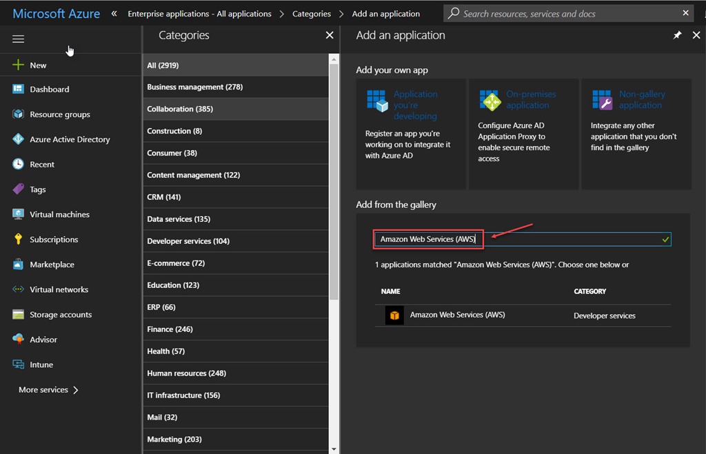Collapse breadcrumb with double chevron icon
Screen dimensions: 706x454
[x=114, y=14]
